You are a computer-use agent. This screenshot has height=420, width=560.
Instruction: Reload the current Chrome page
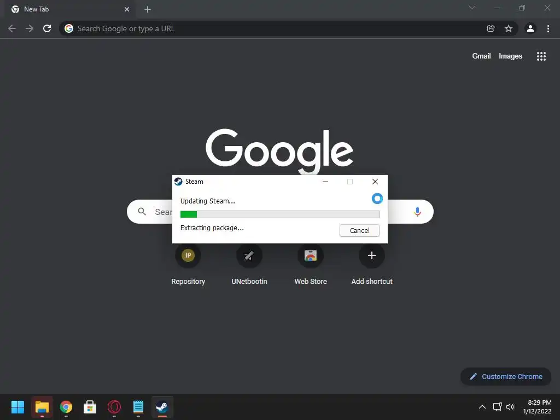point(47,28)
